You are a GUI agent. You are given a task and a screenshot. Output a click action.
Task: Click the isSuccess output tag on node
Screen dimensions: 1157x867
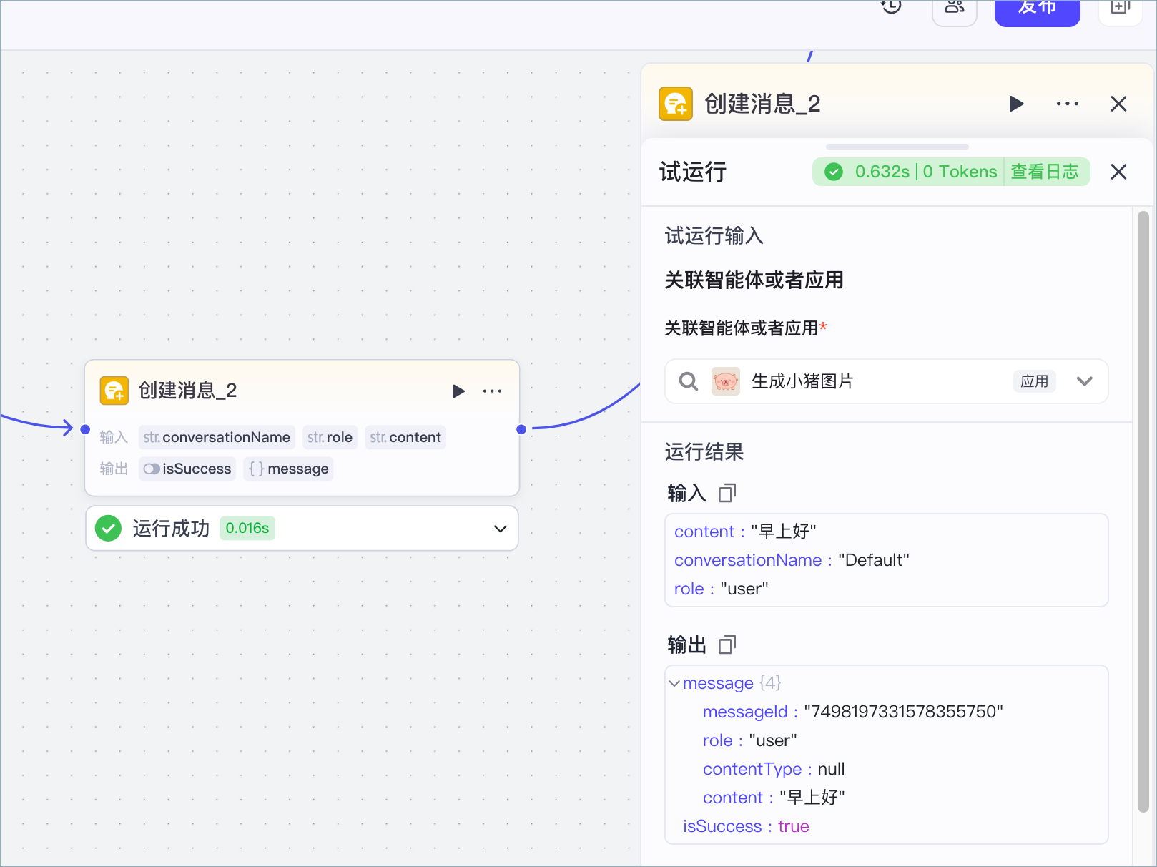click(187, 469)
